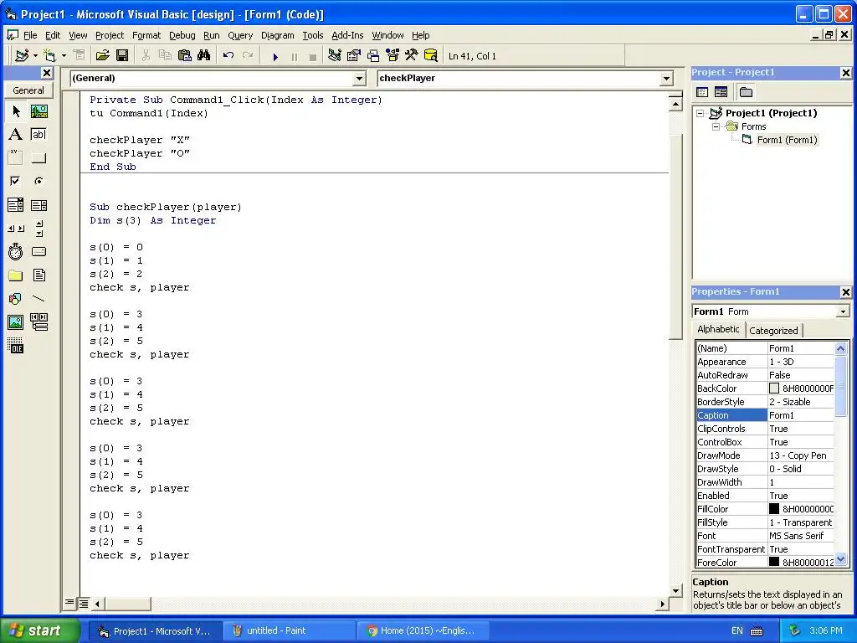Select the ListBox control tool
The height and width of the screenshot is (643, 857).
(38, 205)
